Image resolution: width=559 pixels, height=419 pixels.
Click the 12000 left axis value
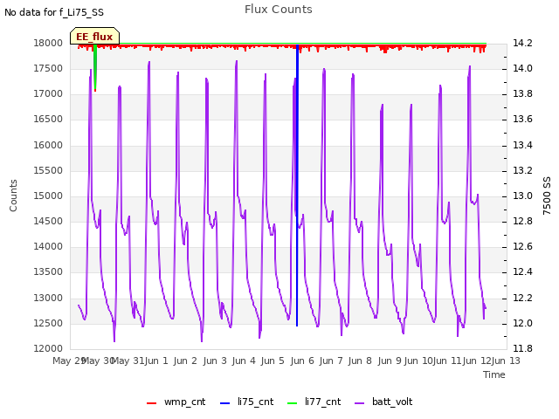coord(48,348)
